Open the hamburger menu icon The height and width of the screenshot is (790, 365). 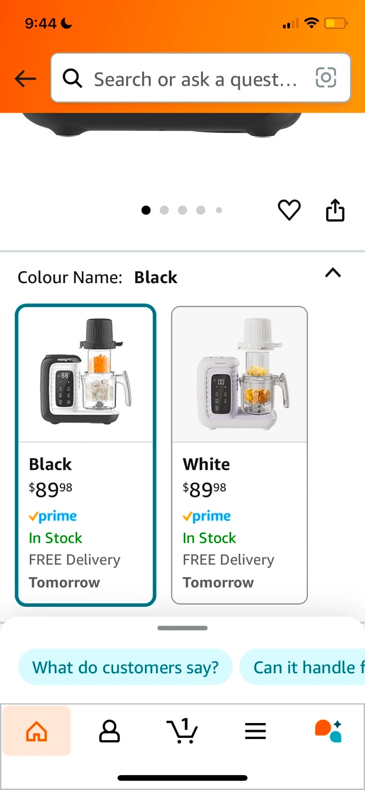point(255,731)
